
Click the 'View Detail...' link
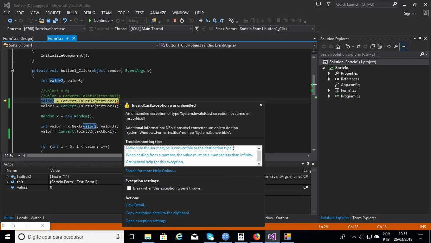coord(136,205)
